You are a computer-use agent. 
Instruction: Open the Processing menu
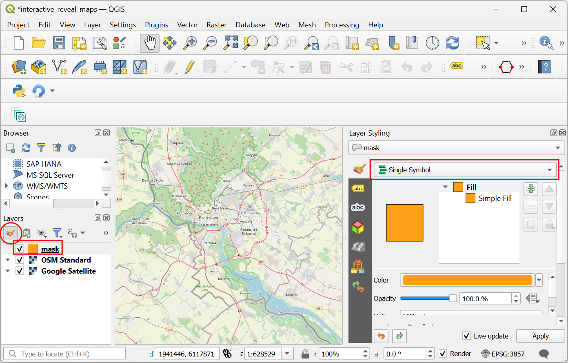click(x=342, y=25)
